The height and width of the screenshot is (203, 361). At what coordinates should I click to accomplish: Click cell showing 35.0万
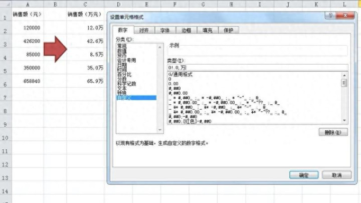[x=85, y=68]
